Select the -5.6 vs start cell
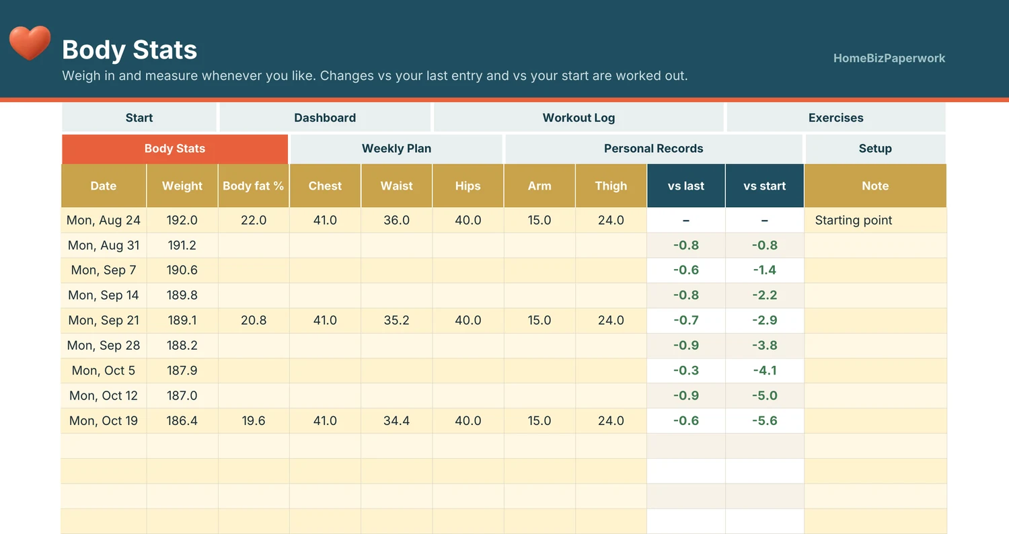 pyautogui.click(x=765, y=421)
